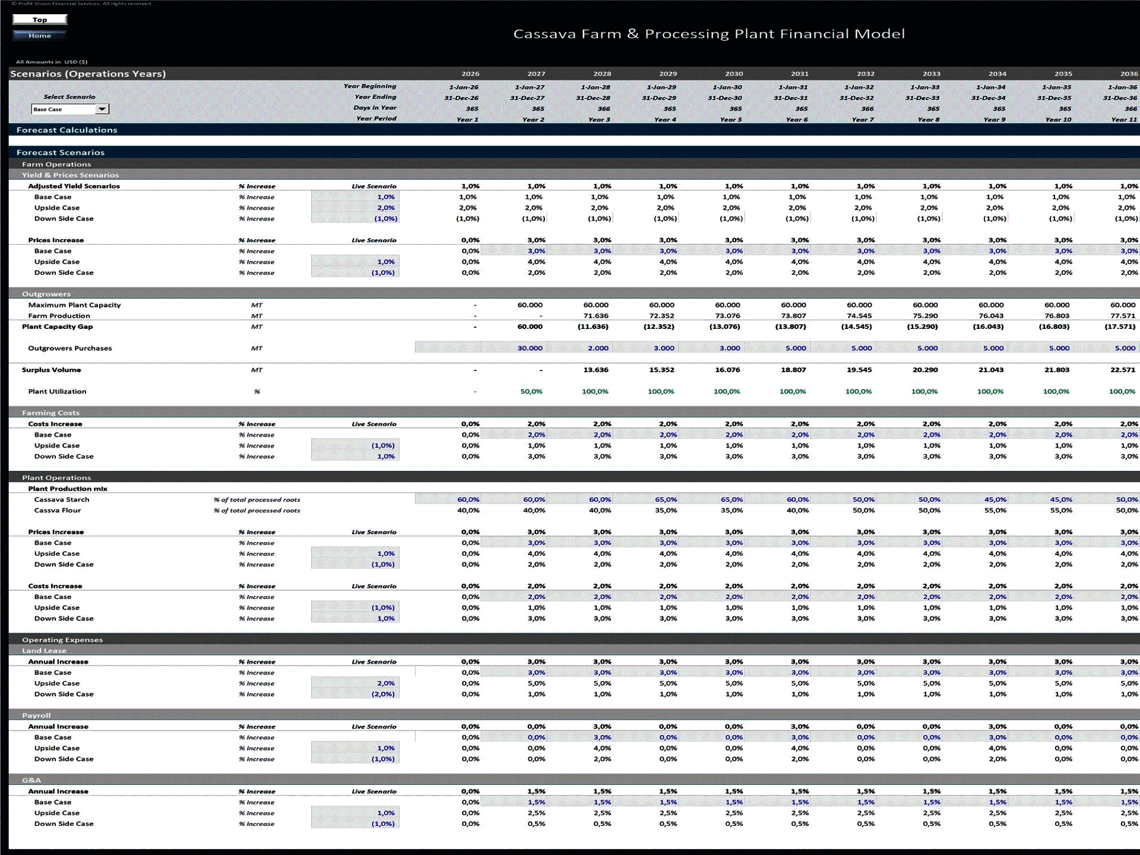Edit Payroll Down Side Case (1,0%) input
This screenshot has height=855, width=1140.
point(355,759)
